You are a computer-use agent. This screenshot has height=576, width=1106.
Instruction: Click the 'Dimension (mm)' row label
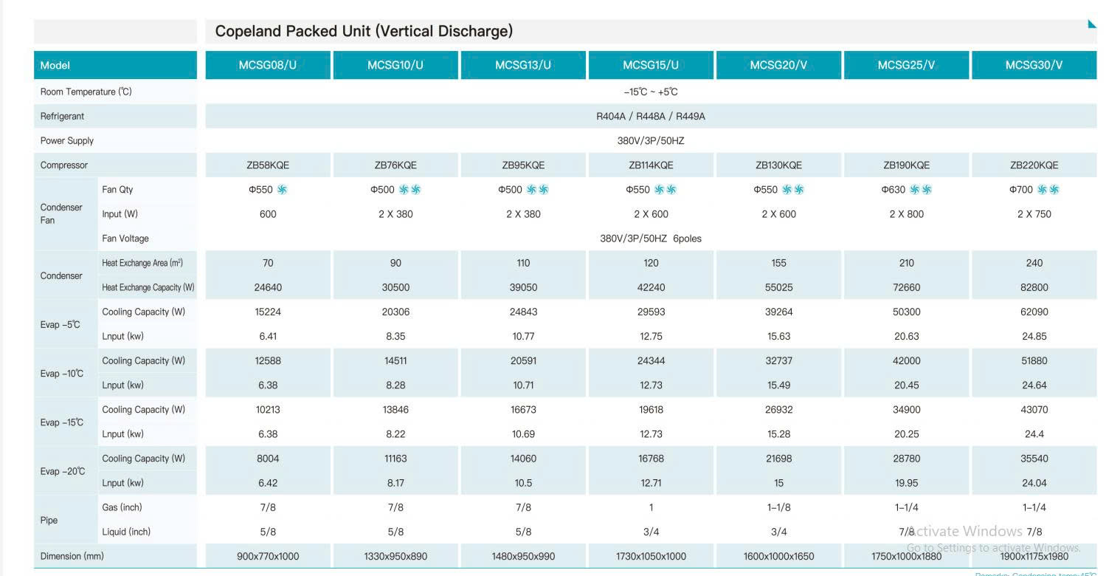[72, 556]
